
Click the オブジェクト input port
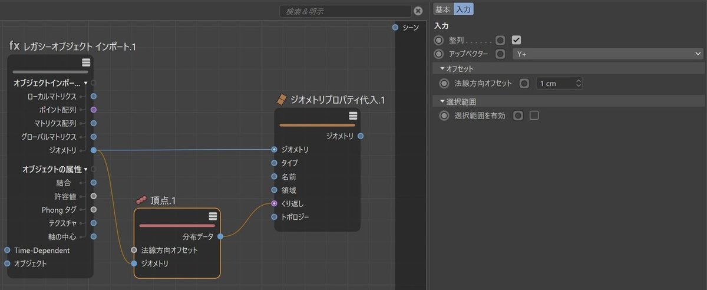pos(7,263)
